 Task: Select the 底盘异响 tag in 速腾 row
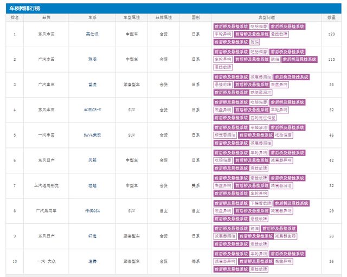tap(283, 261)
